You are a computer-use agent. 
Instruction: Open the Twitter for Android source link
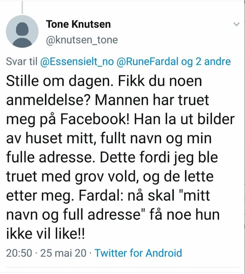click(x=138, y=253)
